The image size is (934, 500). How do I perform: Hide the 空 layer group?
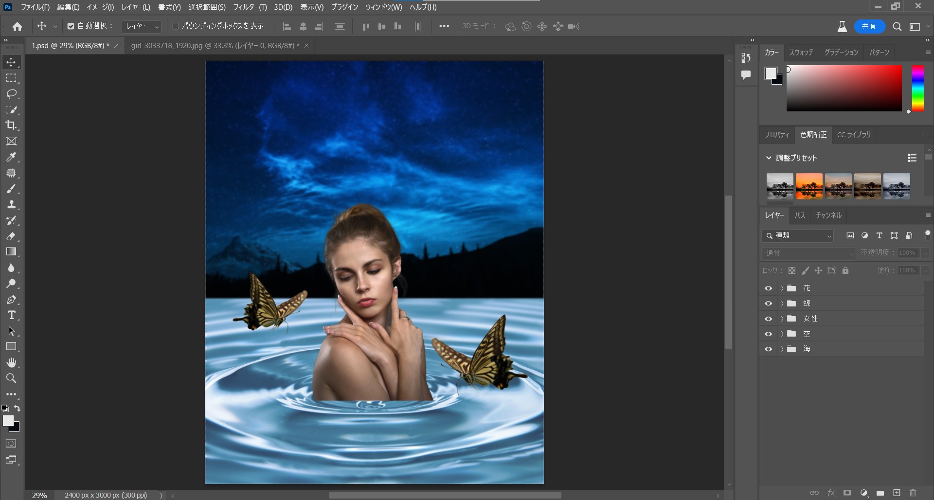coord(768,334)
